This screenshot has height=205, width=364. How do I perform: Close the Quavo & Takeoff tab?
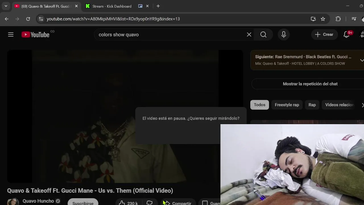pyautogui.click(x=76, y=6)
